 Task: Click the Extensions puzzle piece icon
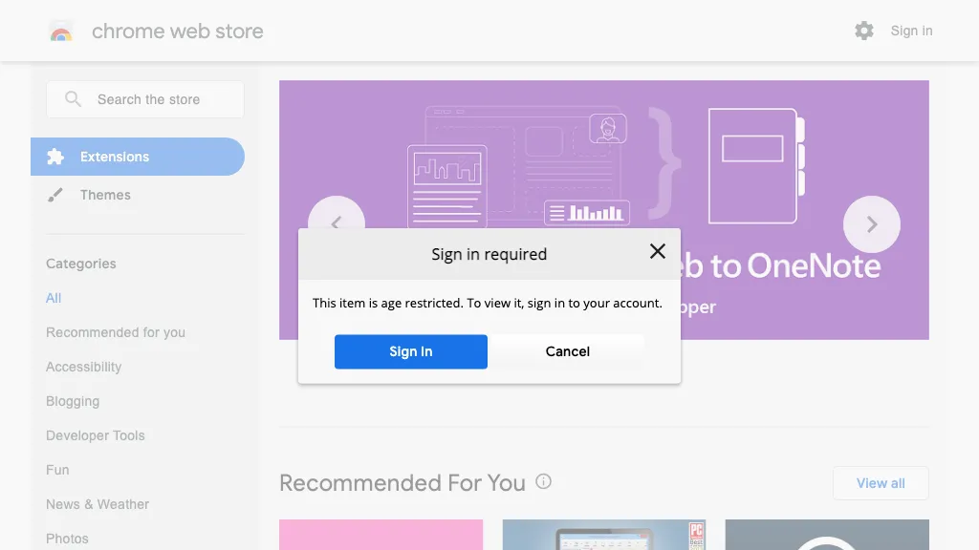(56, 157)
